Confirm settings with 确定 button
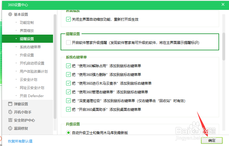Viewport: 229px width, 146px height. pyautogui.click(x=212, y=140)
